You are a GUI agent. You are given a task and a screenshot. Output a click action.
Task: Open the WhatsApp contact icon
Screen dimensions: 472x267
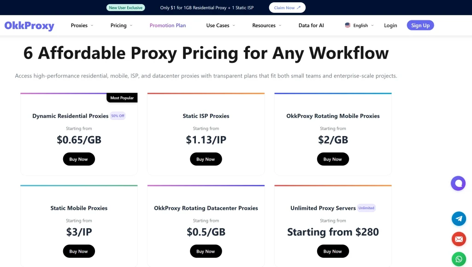click(x=459, y=259)
